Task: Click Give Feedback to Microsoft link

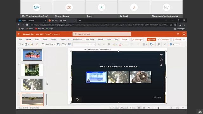Action: coord(119,108)
